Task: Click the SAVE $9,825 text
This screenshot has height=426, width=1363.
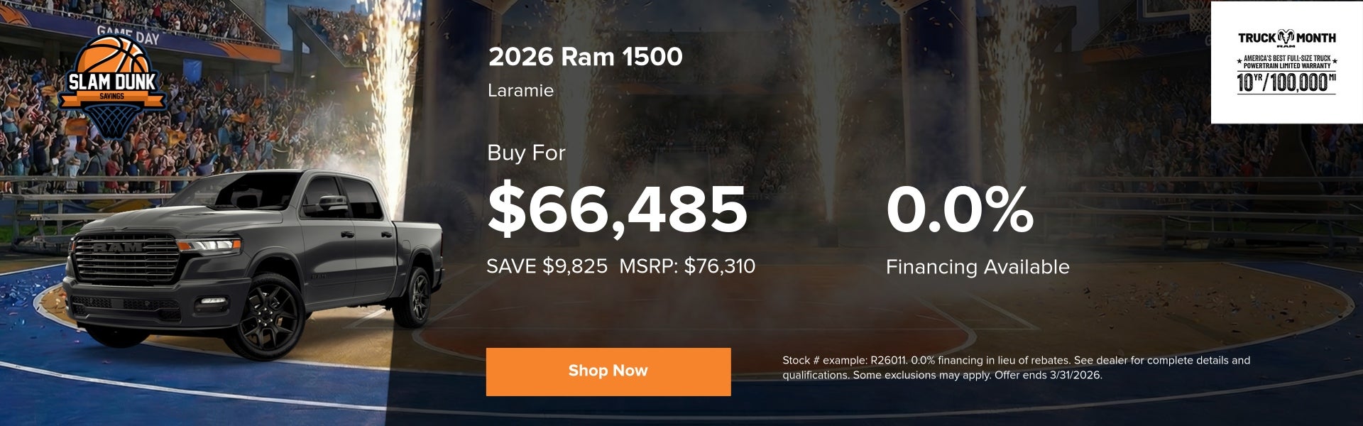Action: pos(547,266)
